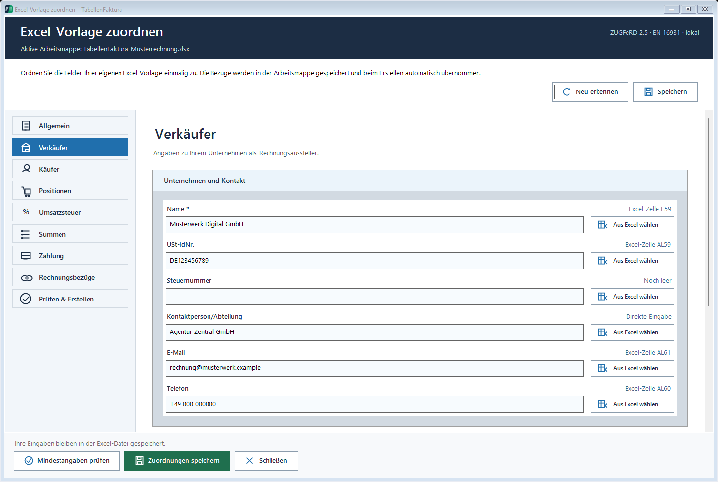Image resolution: width=718 pixels, height=482 pixels.
Task: Click the Excel table icon for E-Mail row
Action: pos(603,368)
